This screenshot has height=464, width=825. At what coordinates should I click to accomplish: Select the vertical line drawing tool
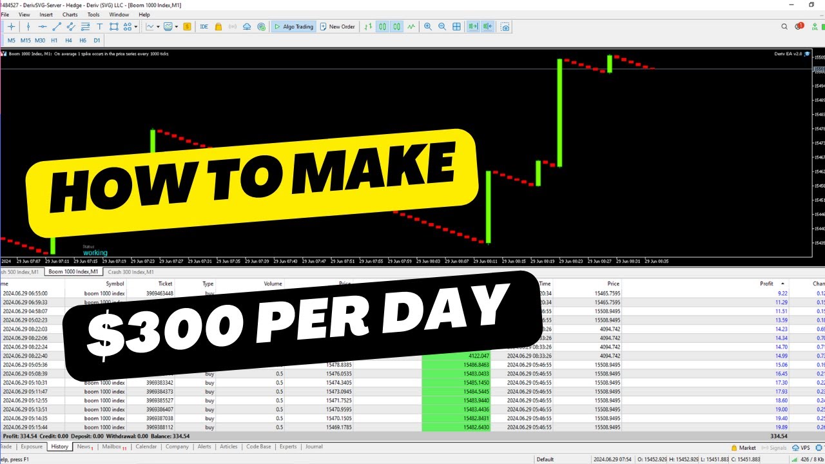(x=28, y=27)
